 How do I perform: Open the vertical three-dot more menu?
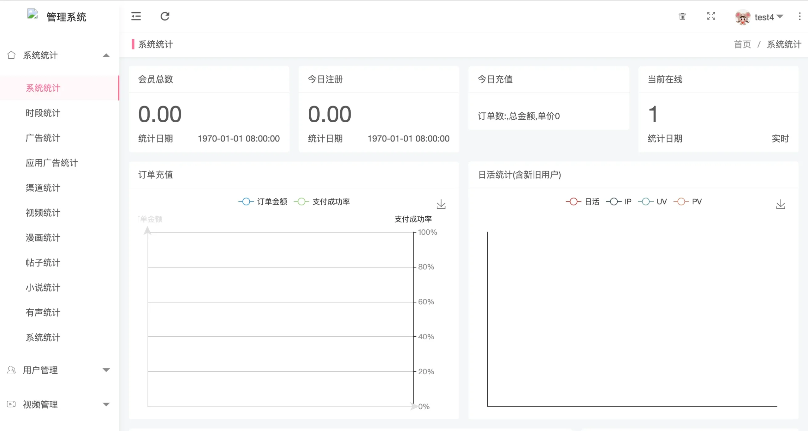coord(799,16)
